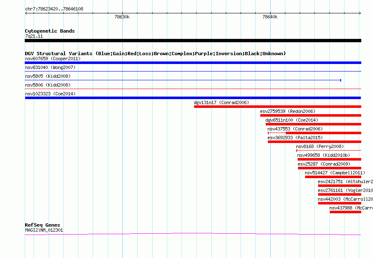Open the nsv437553 (Conrad2006) variant label
Image resolution: width=373 pixels, height=258 pixels.
point(295,129)
